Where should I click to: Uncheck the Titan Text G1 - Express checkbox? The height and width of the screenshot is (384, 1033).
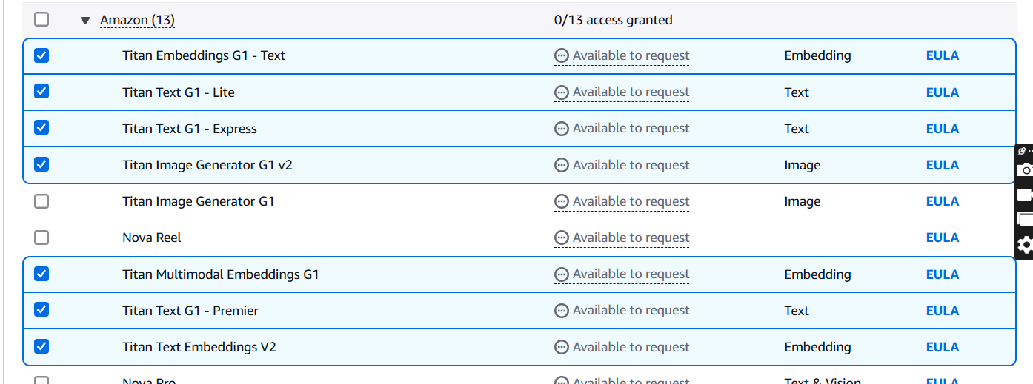(x=41, y=128)
